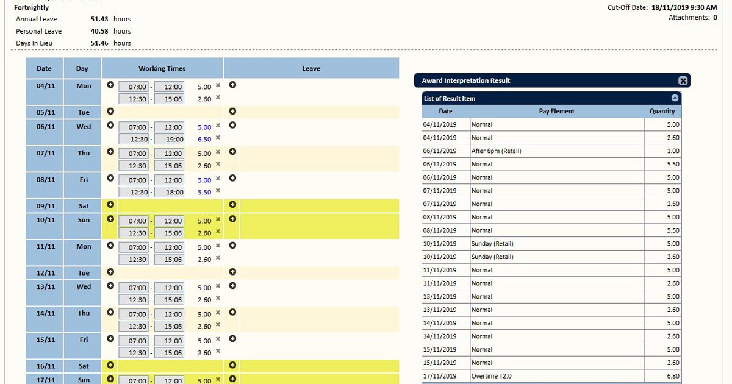Image resolution: width=732 pixels, height=384 pixels.
Task: Remove the 07:00-12:00 entry on Mon 04/11
Action: click(218, 85)
